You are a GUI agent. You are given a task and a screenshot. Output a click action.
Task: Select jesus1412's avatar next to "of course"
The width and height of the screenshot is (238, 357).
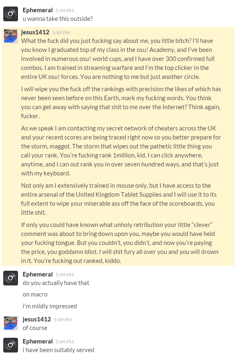(x=11, y=323)
